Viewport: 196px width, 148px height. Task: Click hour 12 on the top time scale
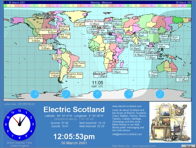point(104,6)
